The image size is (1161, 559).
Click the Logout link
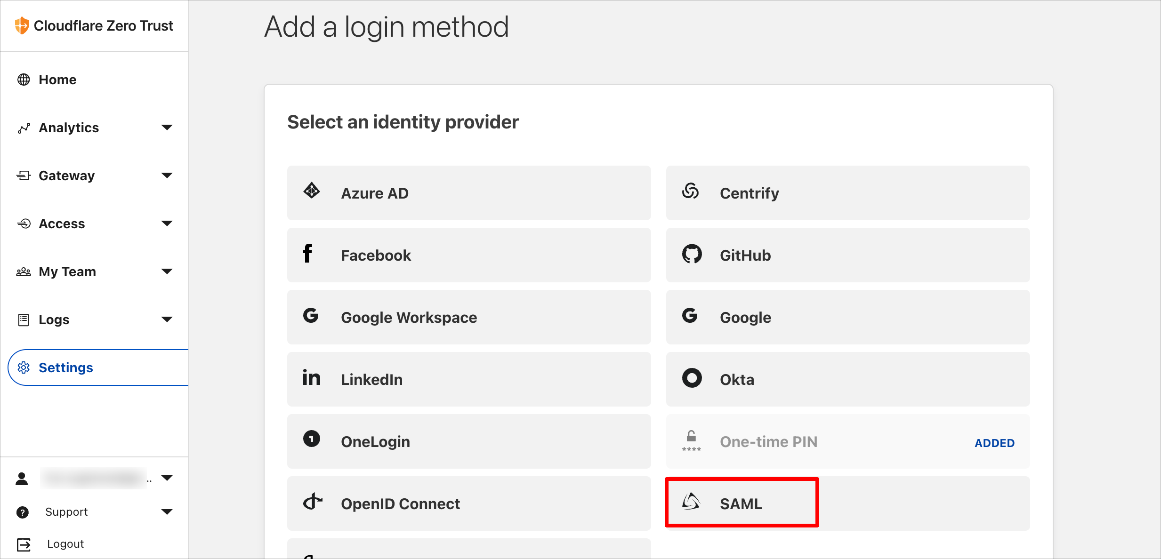(x=65, y=544)
